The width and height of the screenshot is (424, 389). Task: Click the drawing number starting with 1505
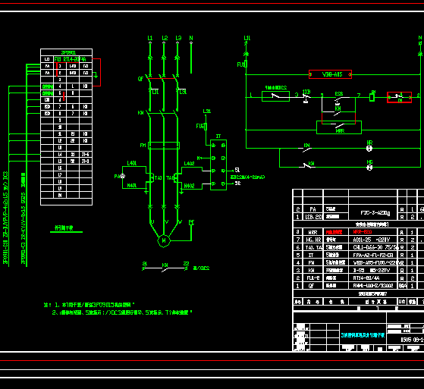point(413,340)
